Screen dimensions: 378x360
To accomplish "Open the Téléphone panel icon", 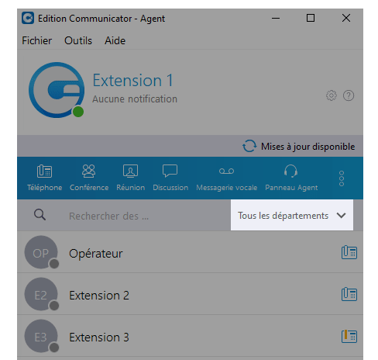I will [x=44, y=171].
